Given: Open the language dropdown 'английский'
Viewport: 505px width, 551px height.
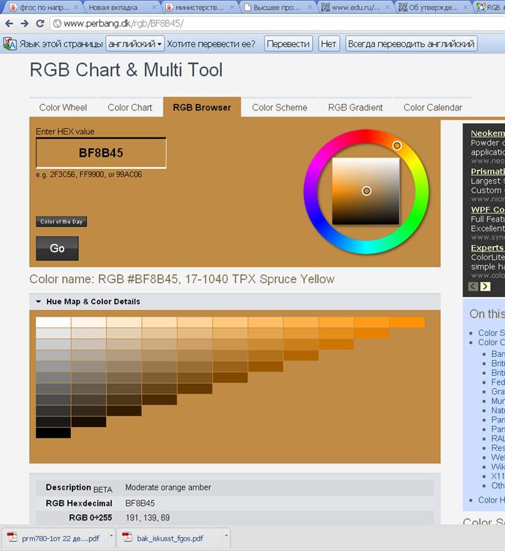Looking at the screenshot, I should pyautogui.click(x=134, y=44).
